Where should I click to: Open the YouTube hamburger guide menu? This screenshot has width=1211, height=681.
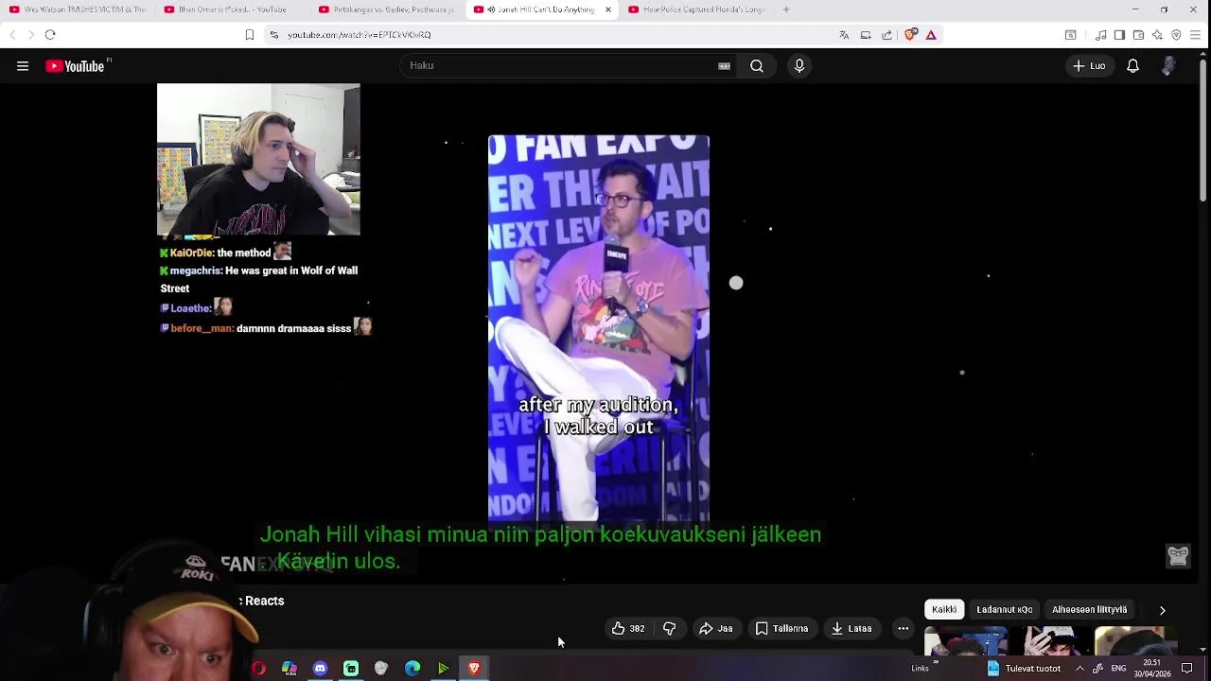[x=23, y=66]
